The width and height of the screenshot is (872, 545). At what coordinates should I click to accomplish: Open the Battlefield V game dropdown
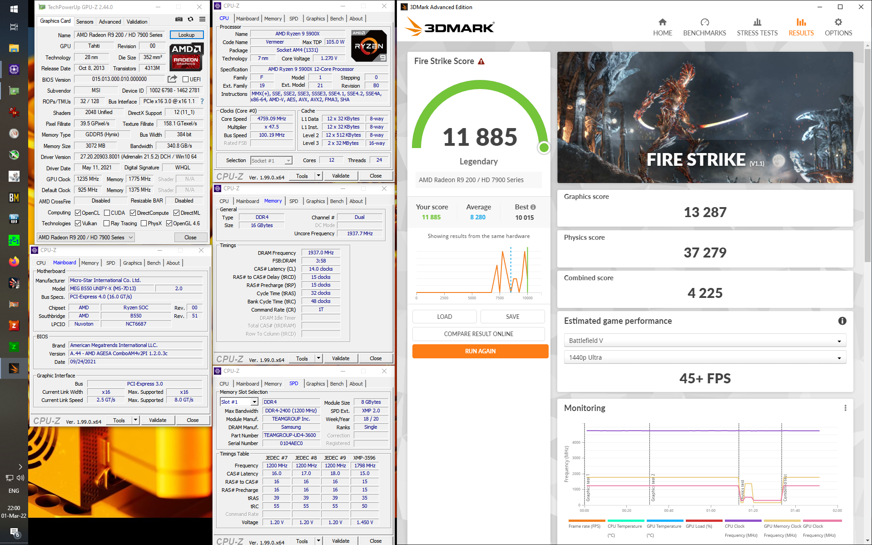point(705,341)
